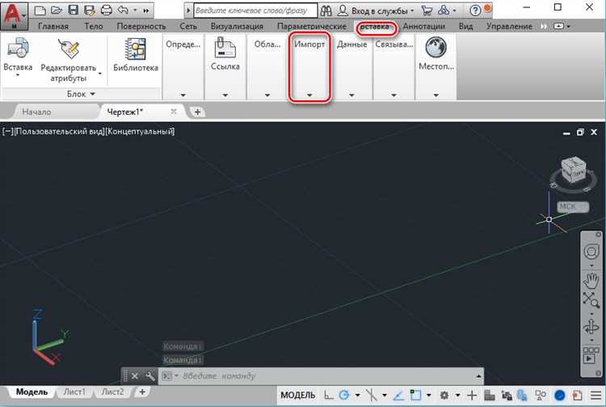Open status bar customization hamburger menu
The height and width of the screenshot is (407, 606).
(595, 396)
